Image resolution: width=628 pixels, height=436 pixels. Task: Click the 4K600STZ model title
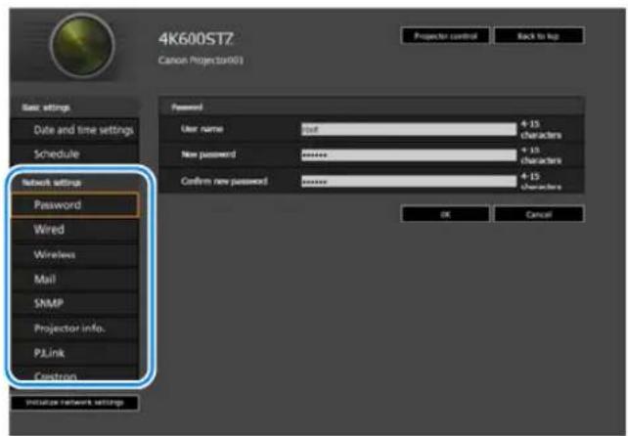tap(196, 39)
